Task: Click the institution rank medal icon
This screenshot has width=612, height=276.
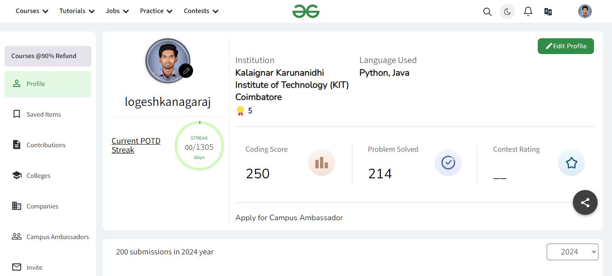Action: tap(240, 111)
